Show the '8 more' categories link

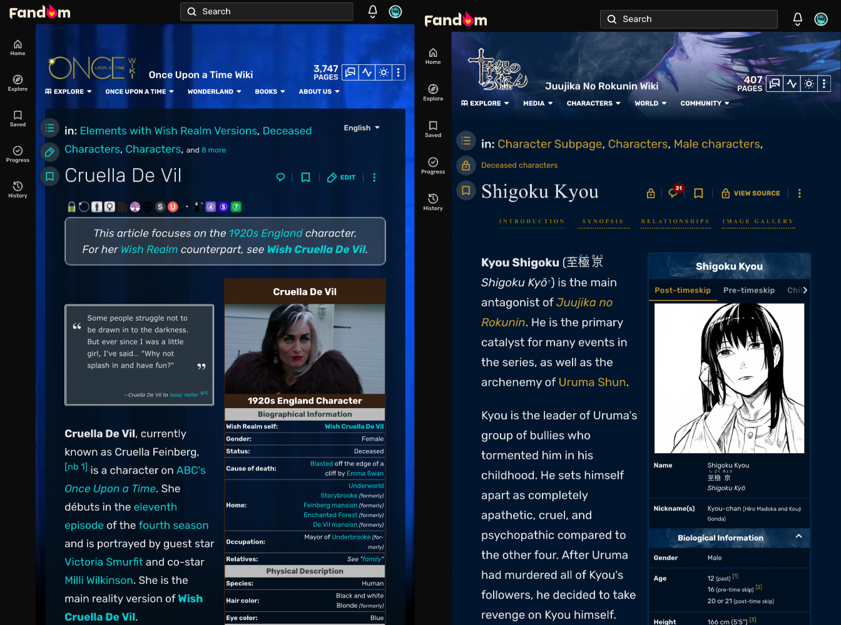213,150
